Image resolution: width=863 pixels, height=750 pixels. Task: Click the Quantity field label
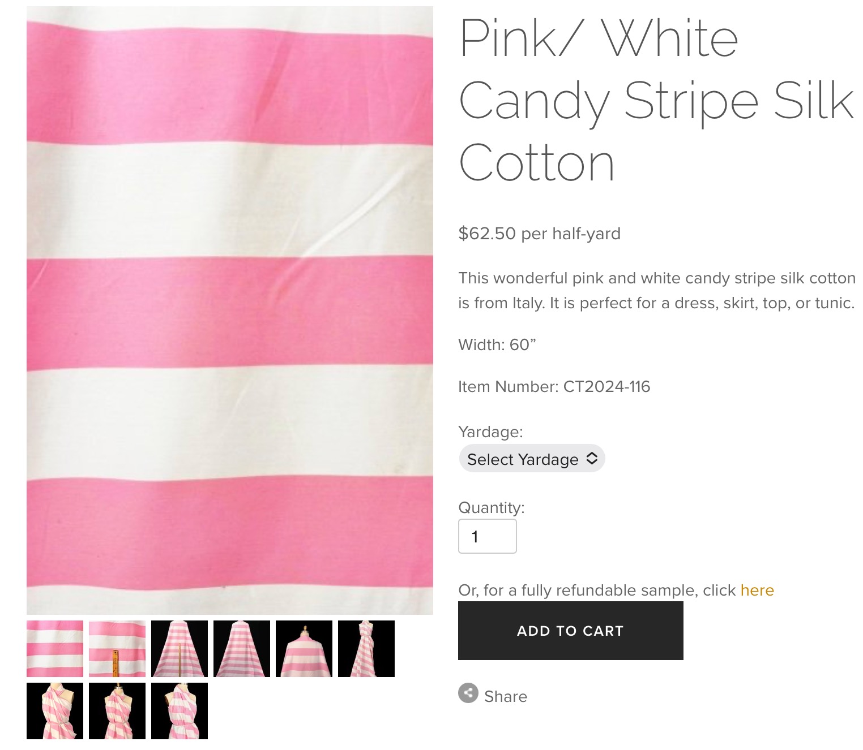(491, 508)
